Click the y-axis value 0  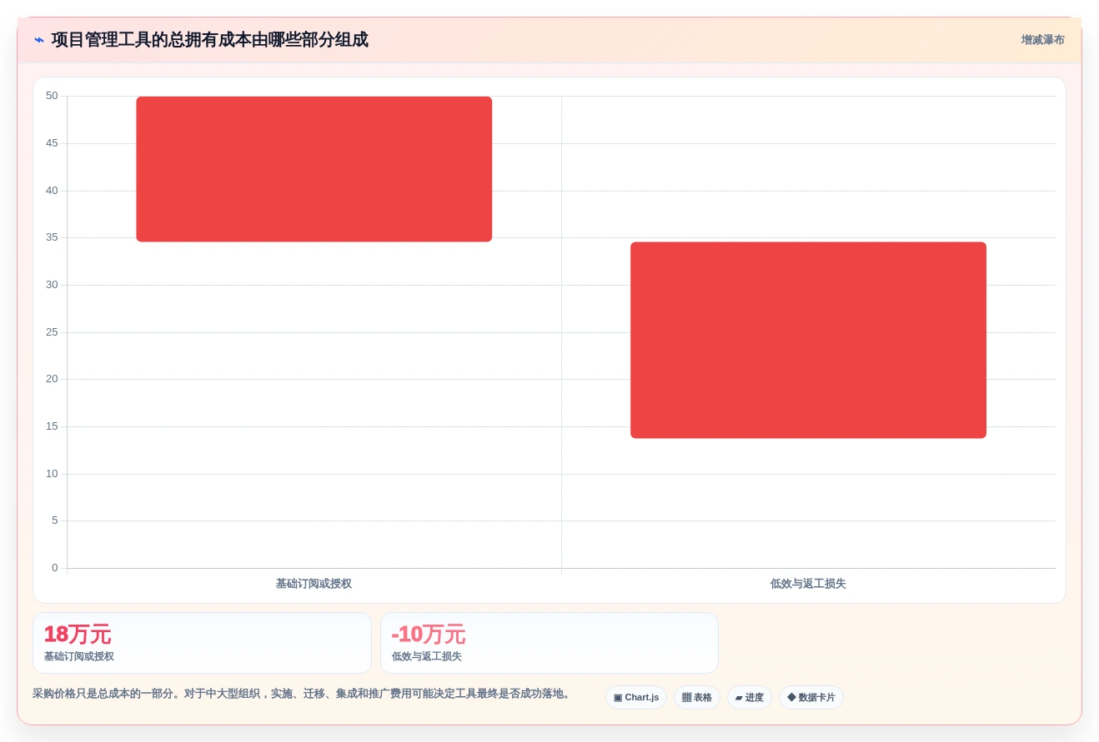pyautogui.click(x=55, y=568)
